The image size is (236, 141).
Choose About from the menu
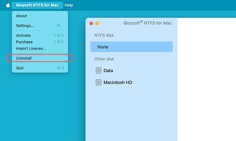pyautogui.click(x=40, y=16)
